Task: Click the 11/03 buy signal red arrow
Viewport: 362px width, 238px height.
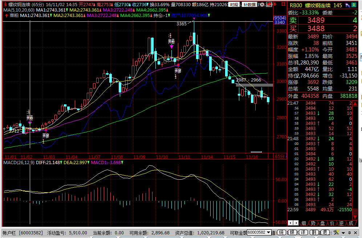Action: click(46, 130)
